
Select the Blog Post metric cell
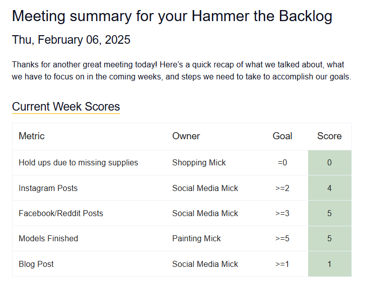coord(36,264)
